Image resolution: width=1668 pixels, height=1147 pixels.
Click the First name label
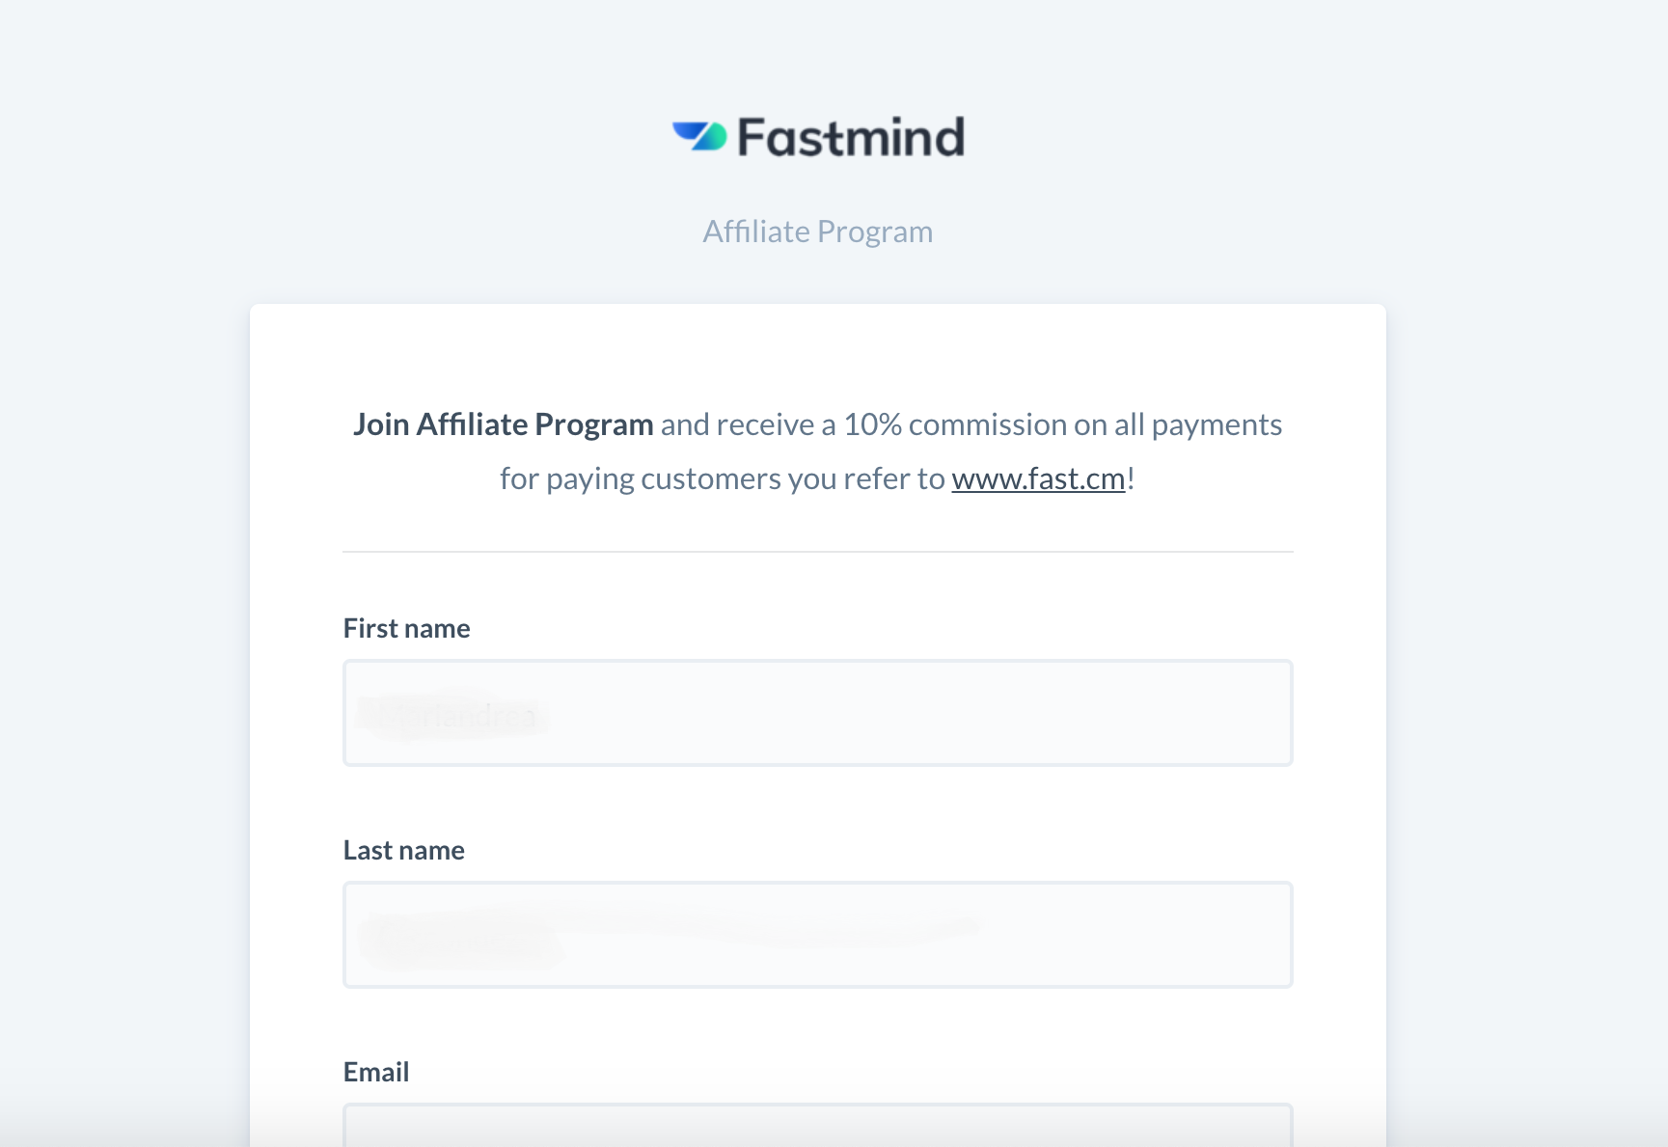407,628
